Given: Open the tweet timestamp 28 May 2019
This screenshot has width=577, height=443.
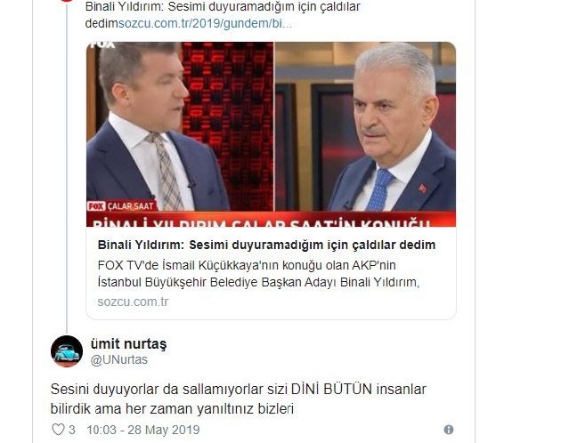Looking at the screenshot, I should (143, 430).
